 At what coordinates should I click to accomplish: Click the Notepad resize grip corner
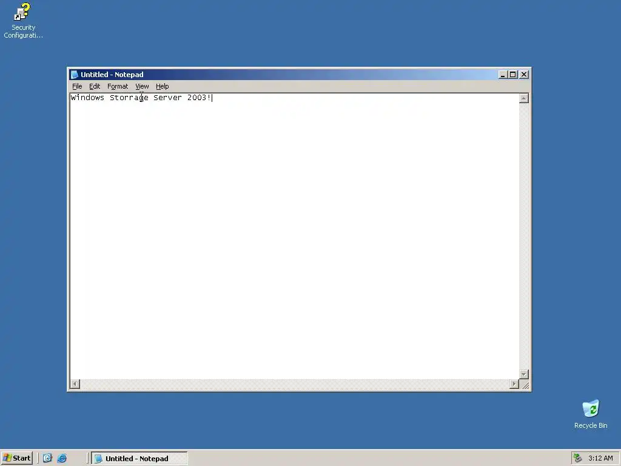(525, 384)
